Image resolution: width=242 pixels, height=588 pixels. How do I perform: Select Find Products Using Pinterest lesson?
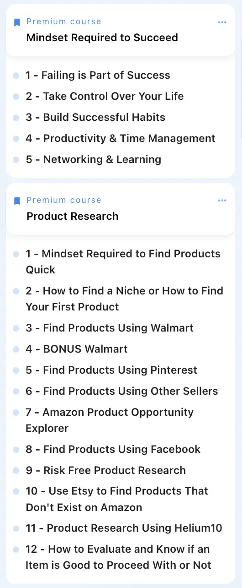point(111,370)
